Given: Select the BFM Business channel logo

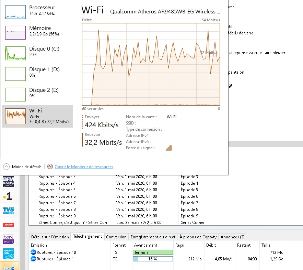Looking at the screenshot, I should (x=9, y=181).
